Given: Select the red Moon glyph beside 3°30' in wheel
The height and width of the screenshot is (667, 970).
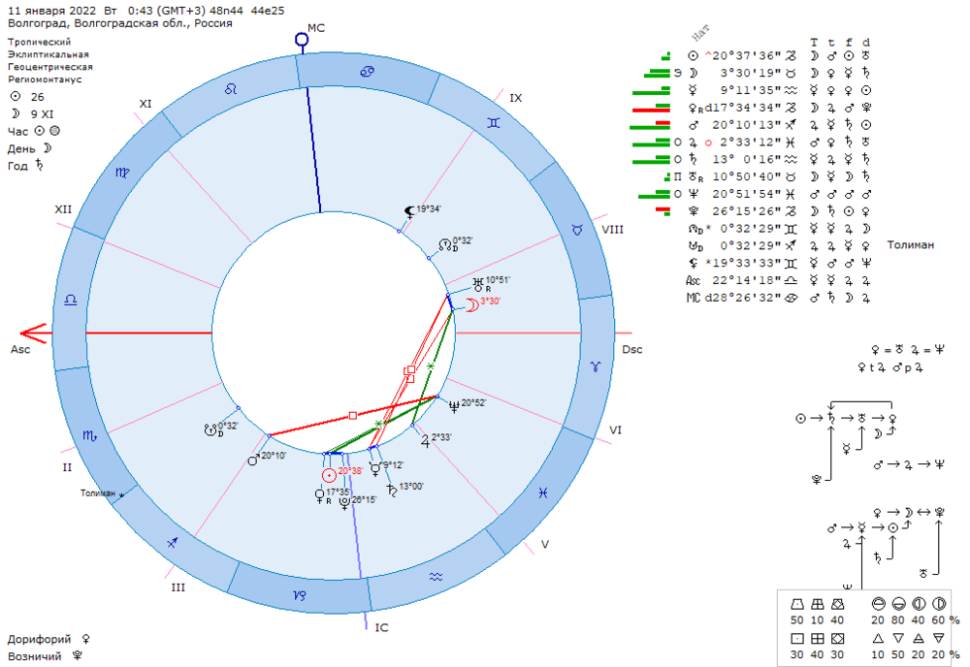Looking at the screenshot, I should [472, 304].
